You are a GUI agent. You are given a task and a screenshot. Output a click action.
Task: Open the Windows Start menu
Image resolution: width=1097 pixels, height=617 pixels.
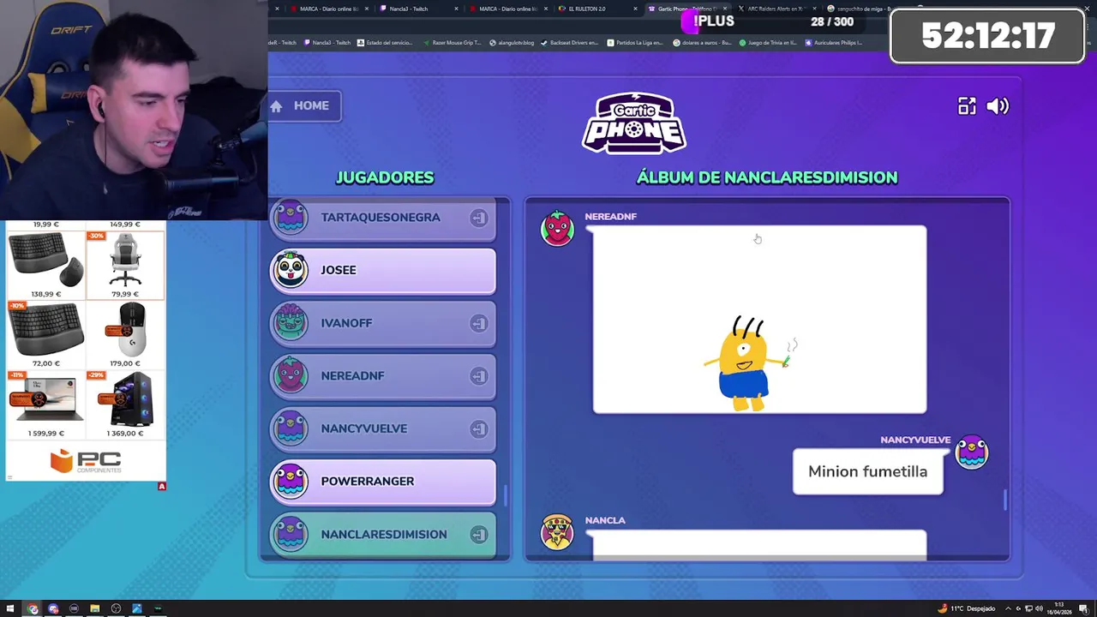pos(11,608)
